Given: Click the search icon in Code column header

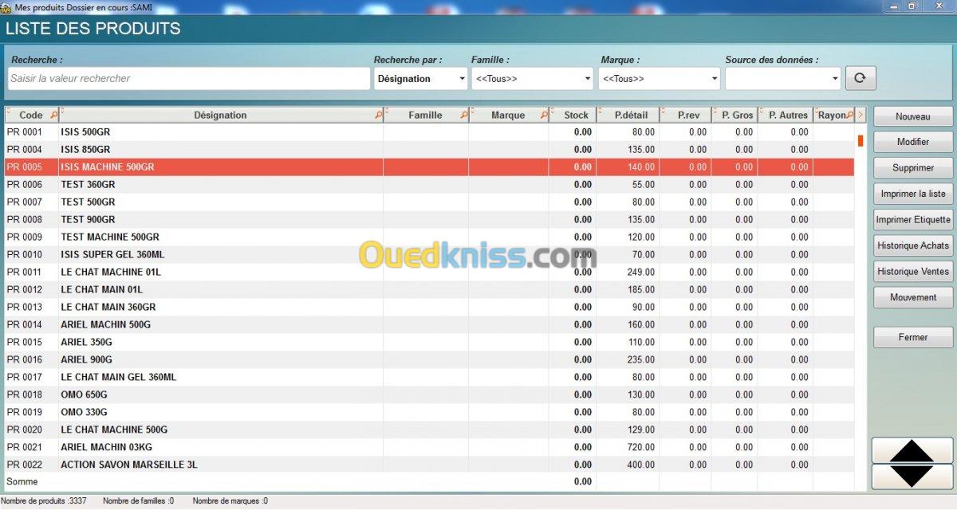Looking at the screenshot, I should [x=54, y=116].
